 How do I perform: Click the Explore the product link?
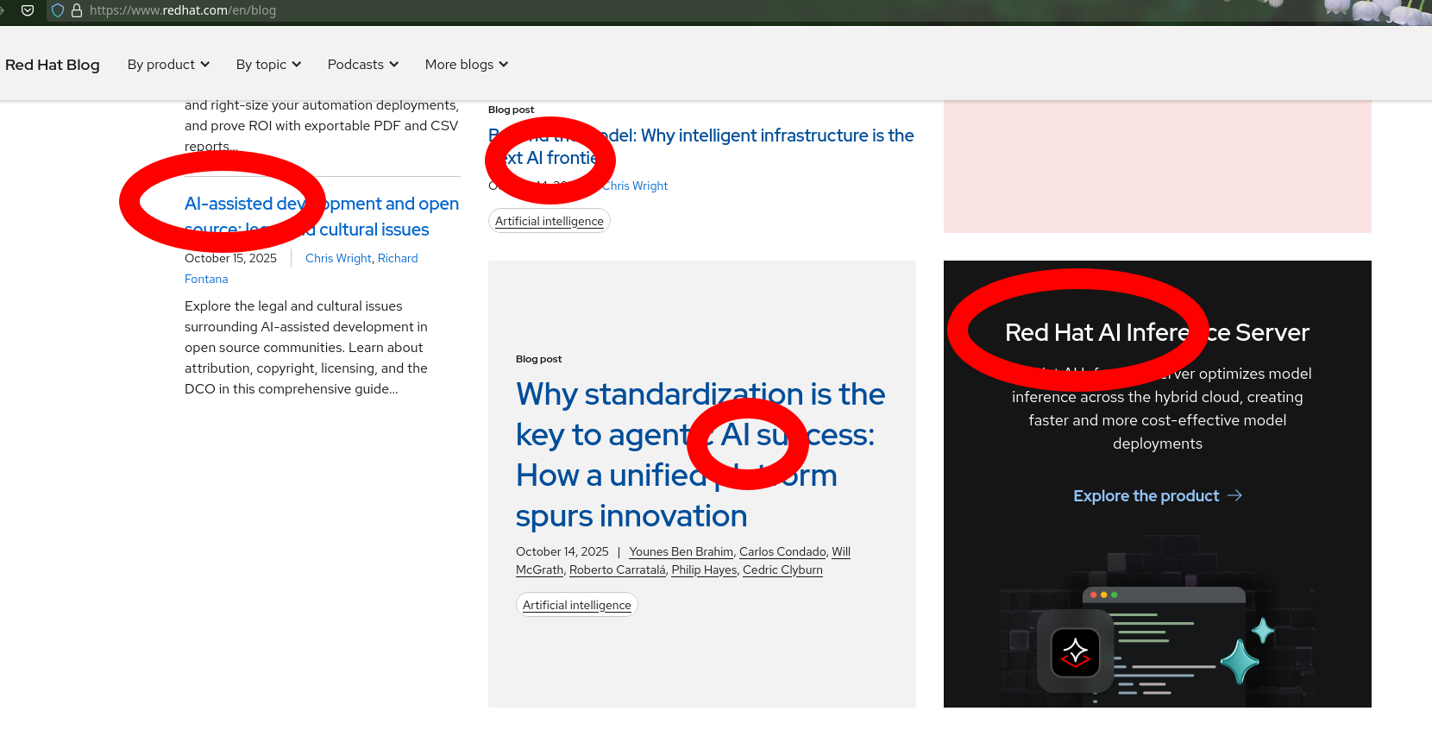[1146, 496]
